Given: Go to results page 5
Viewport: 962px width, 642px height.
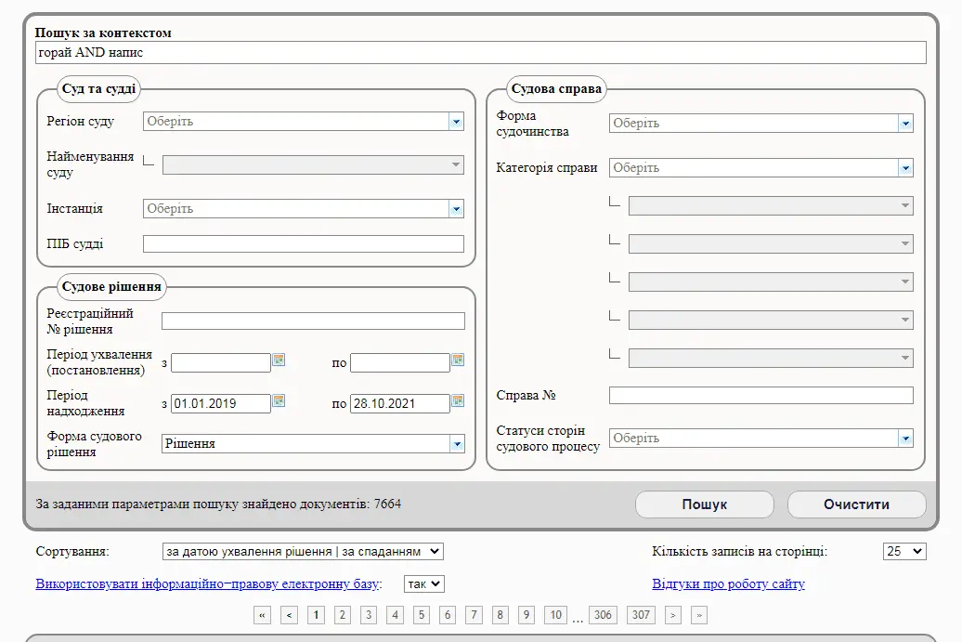Looking at the screenshot, I should tap(422, 615).
